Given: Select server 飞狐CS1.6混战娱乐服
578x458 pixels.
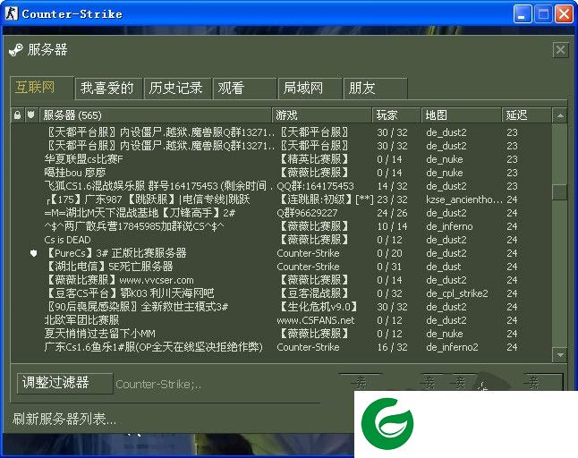Looking at the screenshot, I should click(x=281, y=186).
